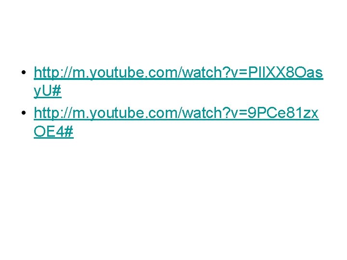The width and height of the screenshot is (347, 260).
Task: Click the wrapped 'OE4#' link text
Action: (x=53, y=131)
